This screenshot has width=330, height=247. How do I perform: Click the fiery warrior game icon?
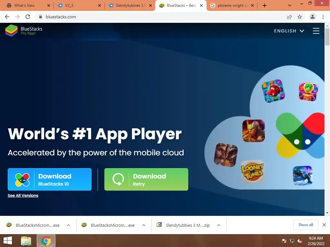[x=254, y=131]
